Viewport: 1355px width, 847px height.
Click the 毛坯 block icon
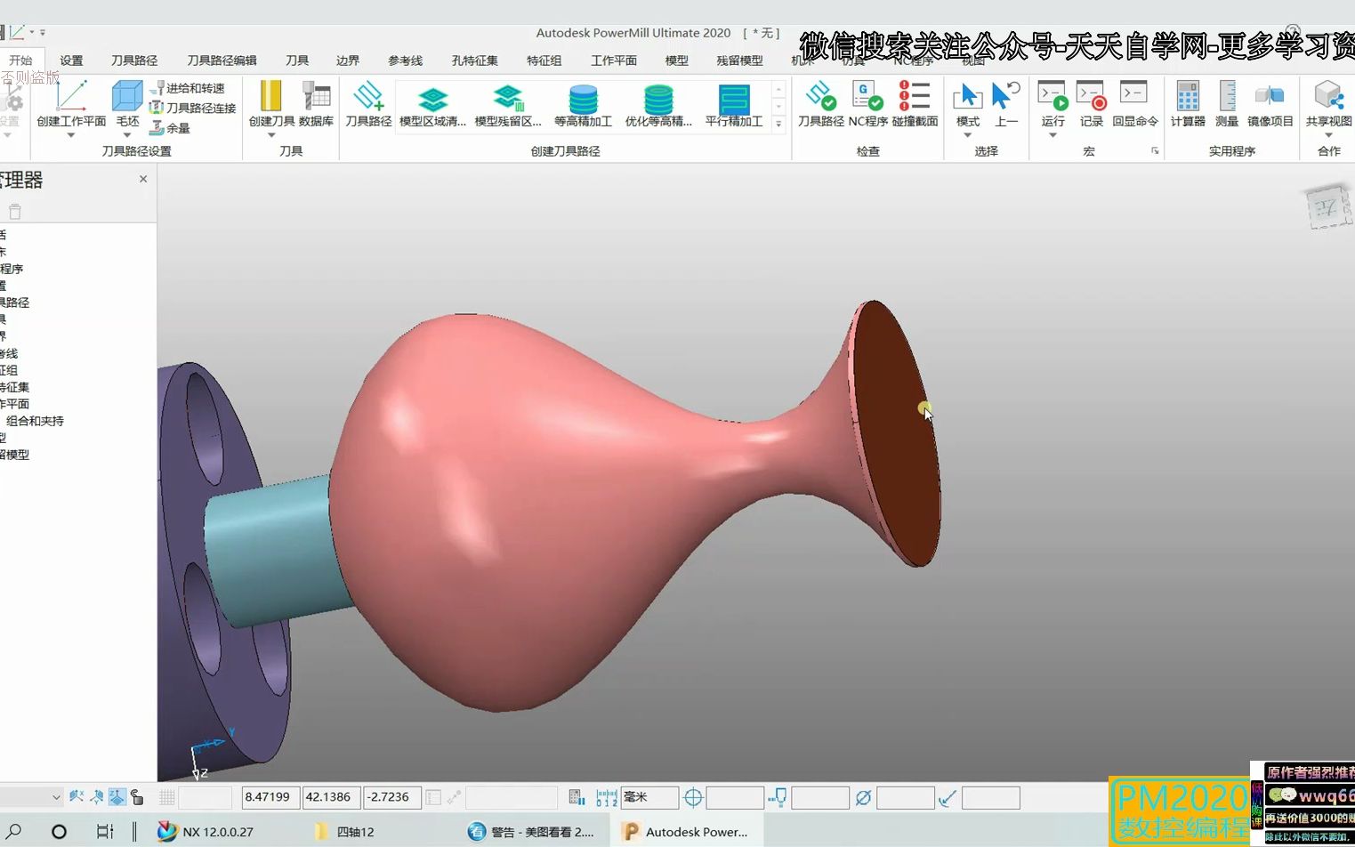pos(127,98)
